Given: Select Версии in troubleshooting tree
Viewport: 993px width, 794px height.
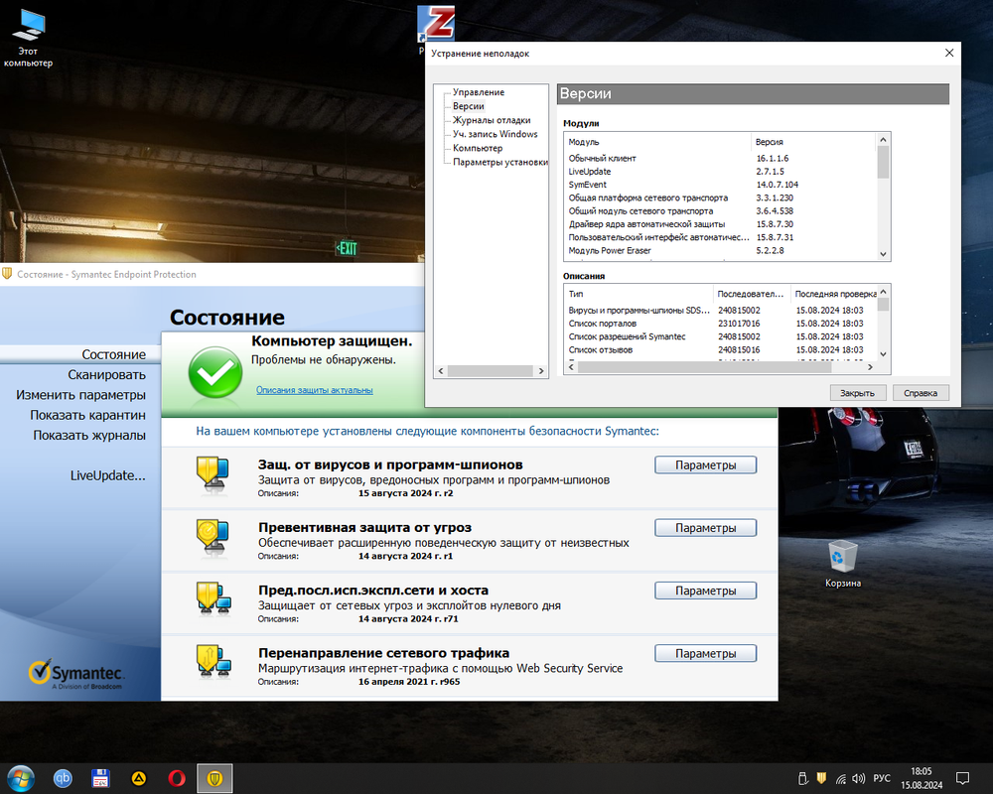Looking at the screenshot, I should (x=468, y=106).
